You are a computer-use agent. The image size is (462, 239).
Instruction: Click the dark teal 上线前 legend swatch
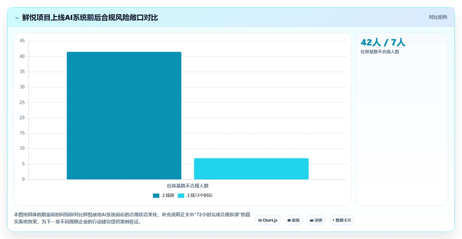coord(156,195)
